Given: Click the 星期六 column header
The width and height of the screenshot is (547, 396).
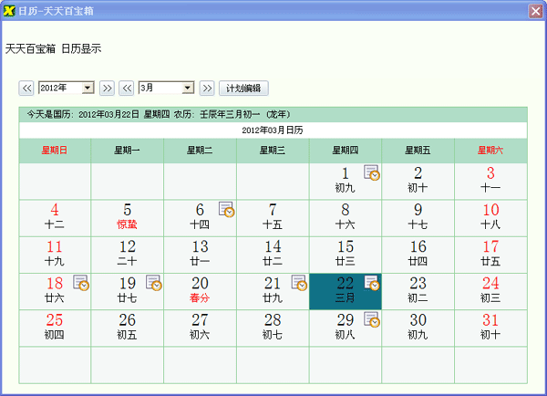Looking at the screenshot, I should (490, 151).
